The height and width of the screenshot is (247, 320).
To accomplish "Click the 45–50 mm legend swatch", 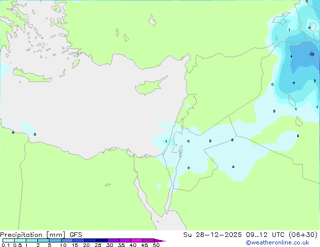I will tap(148, 240).
